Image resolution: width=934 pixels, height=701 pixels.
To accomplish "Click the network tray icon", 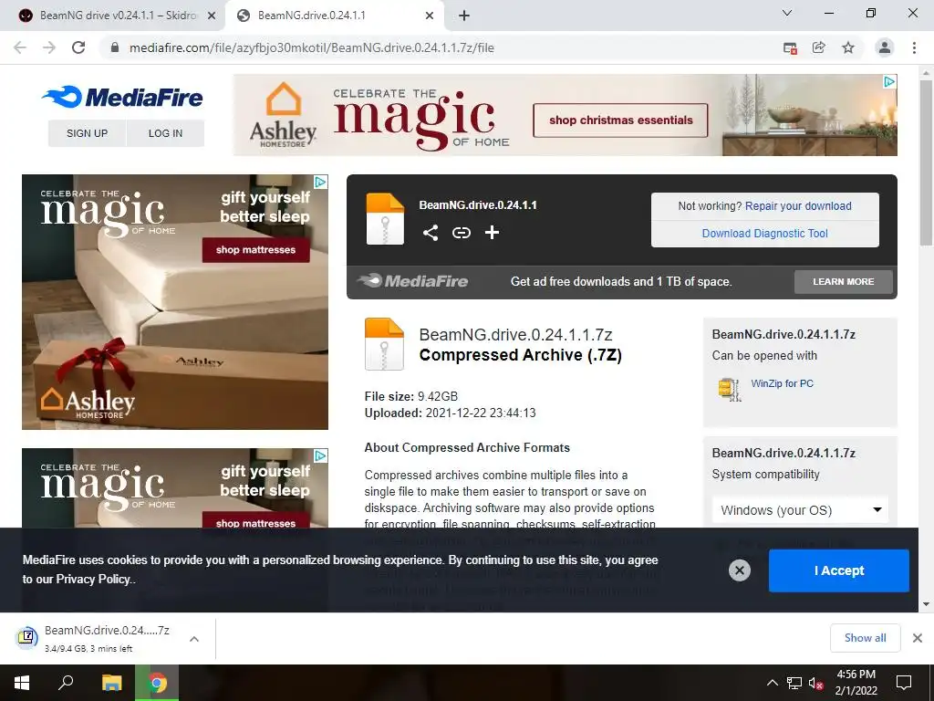I will (x=794, y=683).
